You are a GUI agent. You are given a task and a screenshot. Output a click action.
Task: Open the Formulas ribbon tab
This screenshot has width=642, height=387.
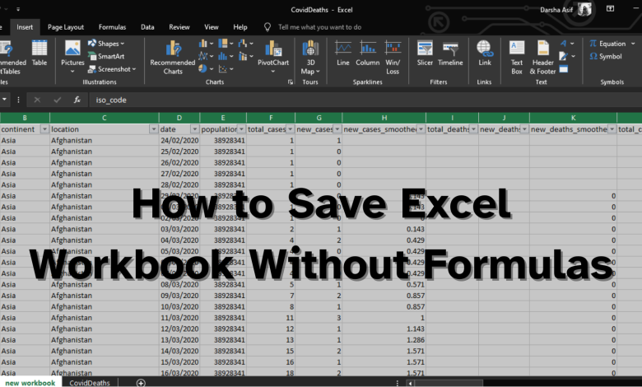(112, 27)
